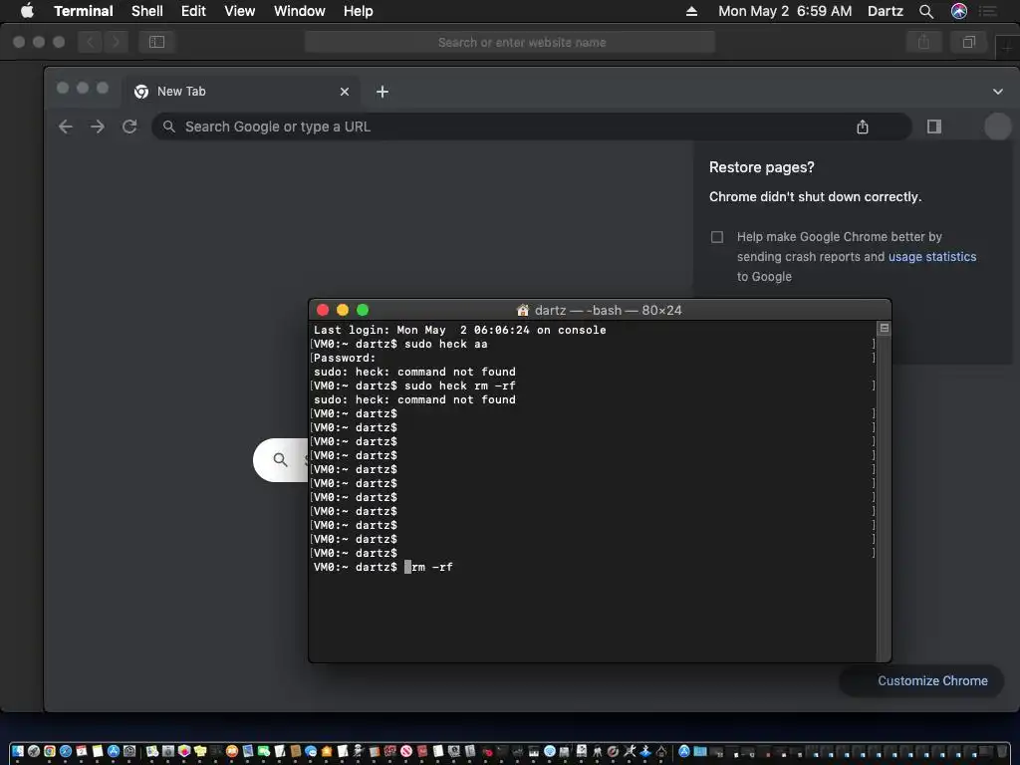Open Finder from the Dock
The width and height of the screenshot is (1020, 765).
(x=18, y=749)
